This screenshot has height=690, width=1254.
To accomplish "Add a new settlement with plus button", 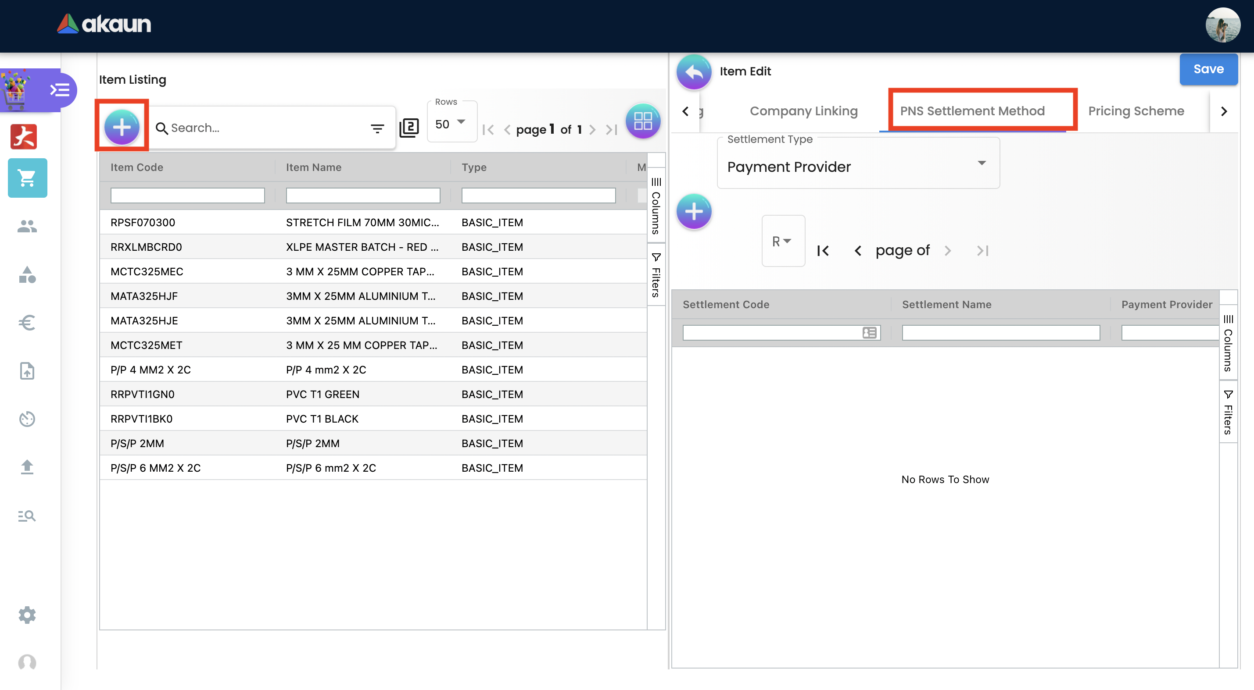I will click(x=694, y=212).
